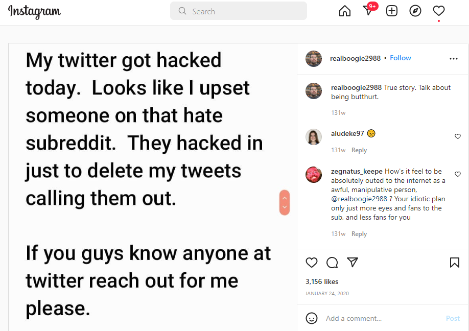Like aludeke97's comment
The image size is (469, 331).
click(458, 136)
